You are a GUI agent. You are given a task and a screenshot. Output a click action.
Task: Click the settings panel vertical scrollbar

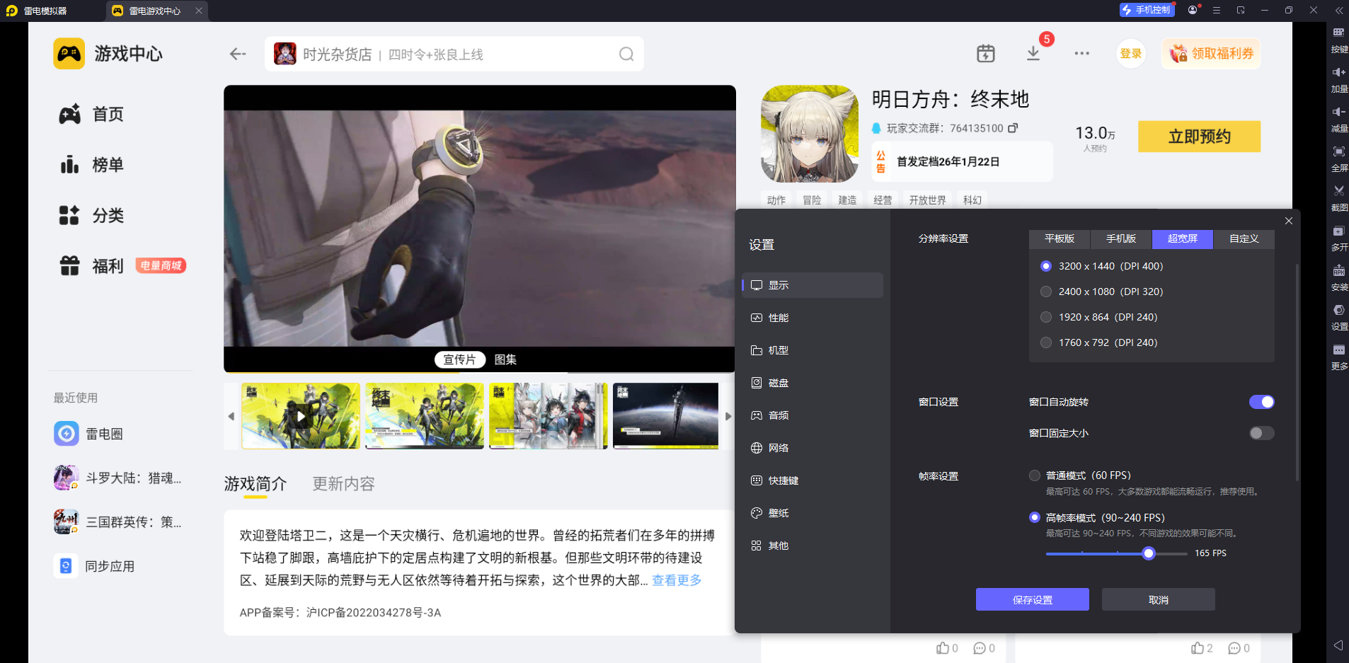click(x=1297, y=372)
